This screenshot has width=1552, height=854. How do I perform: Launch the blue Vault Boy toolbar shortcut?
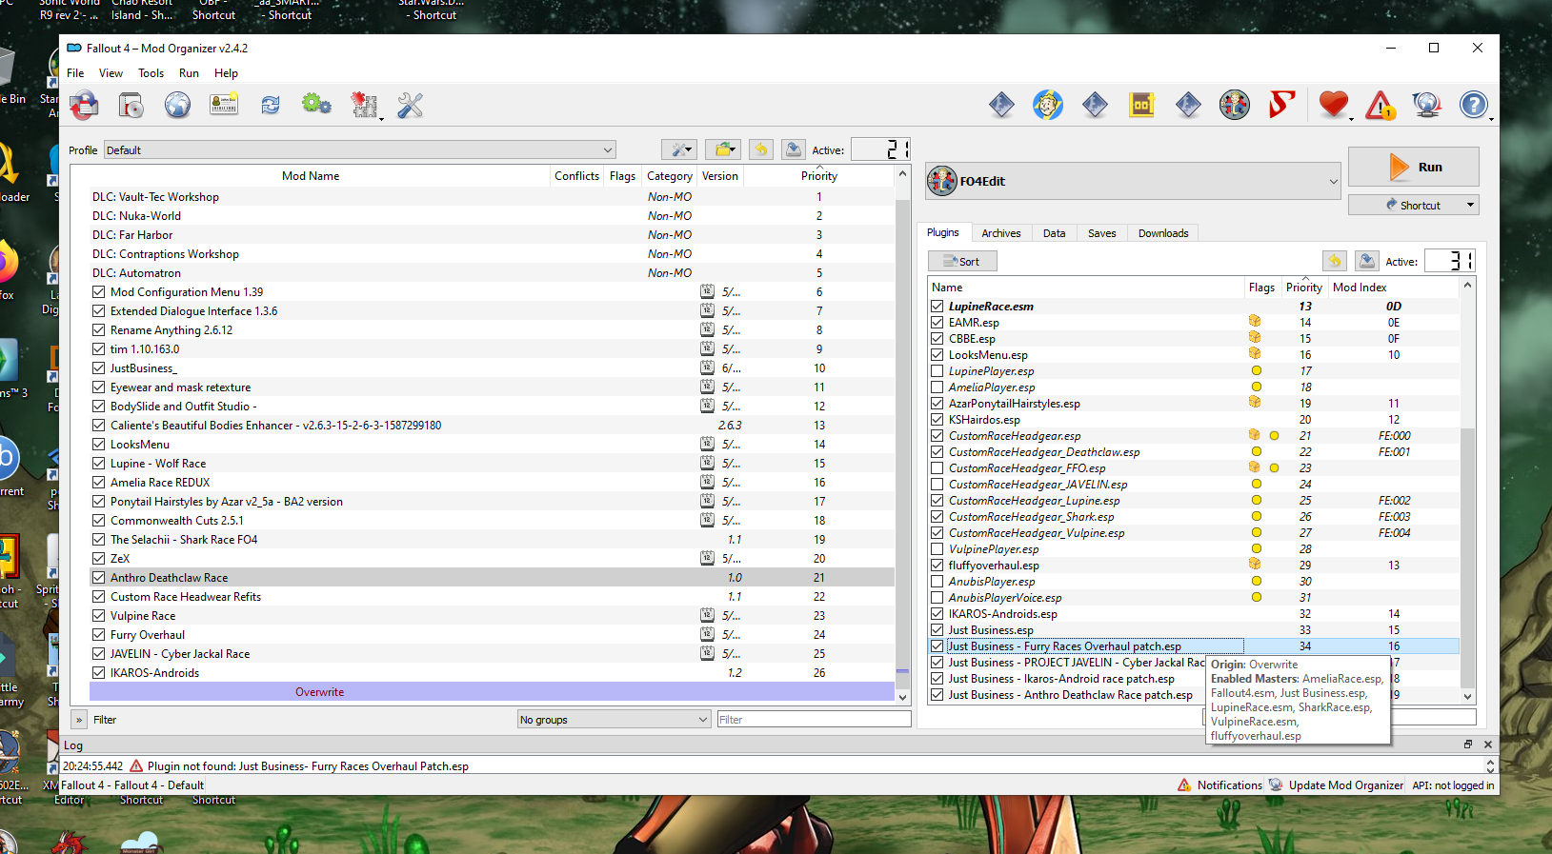1048,105
